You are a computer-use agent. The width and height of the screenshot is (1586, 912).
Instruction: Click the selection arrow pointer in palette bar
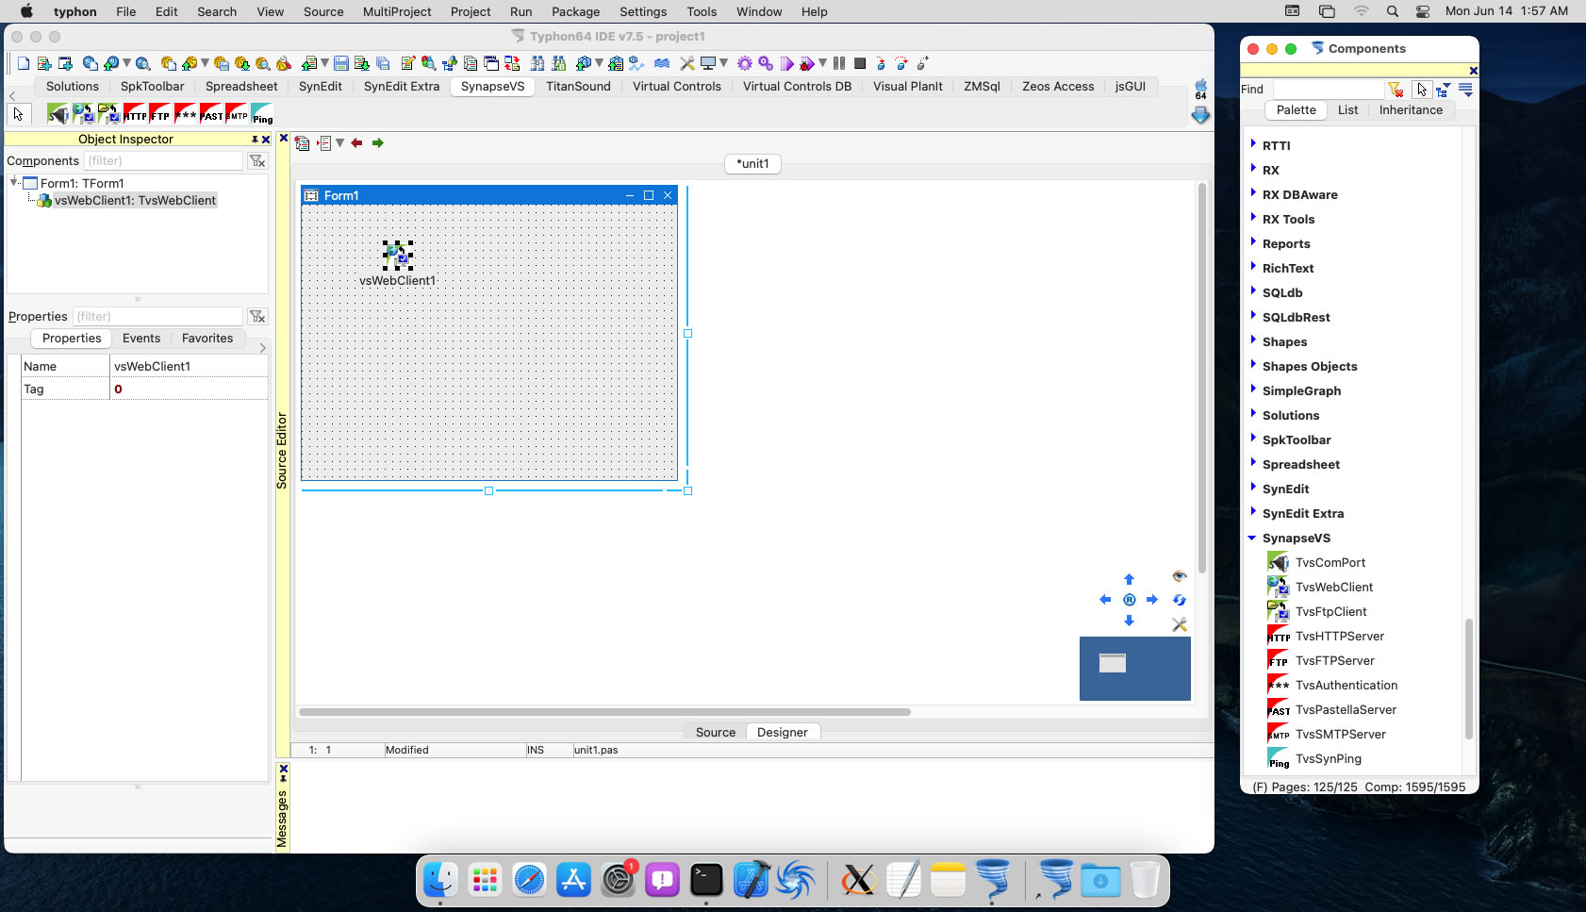18,114
